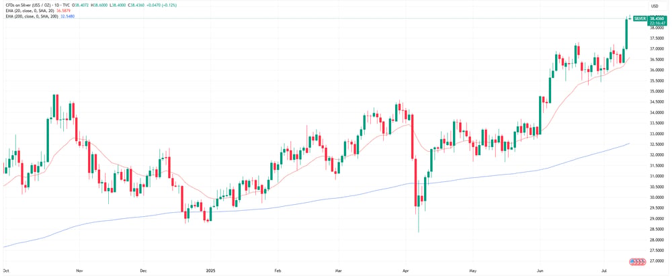672x278 pixels.
Task: Select the EMA 200 indicator legend
Action: click(32, 16)
